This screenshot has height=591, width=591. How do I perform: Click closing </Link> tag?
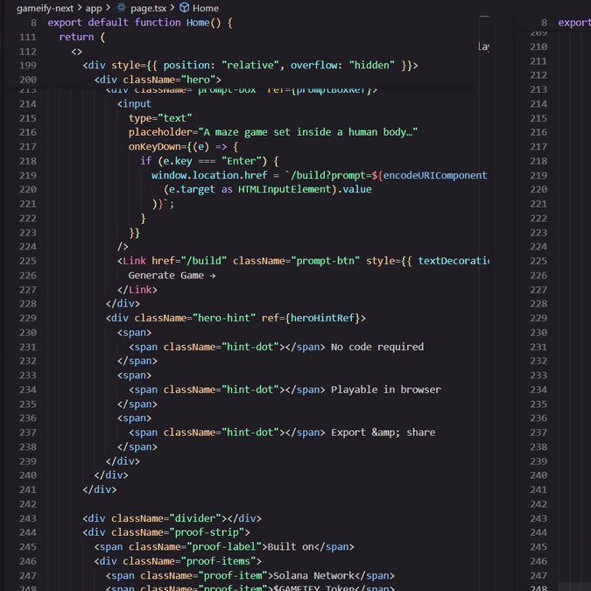137,290
